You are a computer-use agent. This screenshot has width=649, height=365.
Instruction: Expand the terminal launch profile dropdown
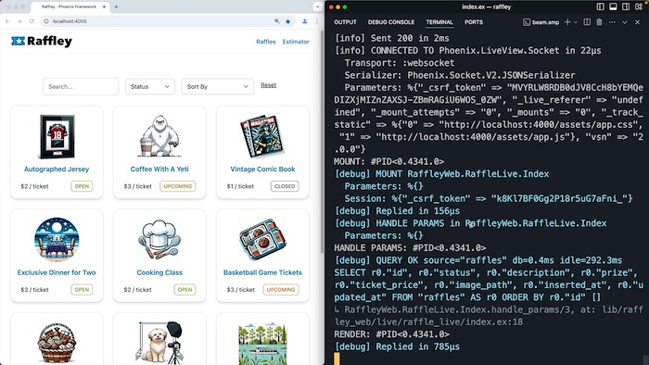pyautogui.click(x=576, y=22)
